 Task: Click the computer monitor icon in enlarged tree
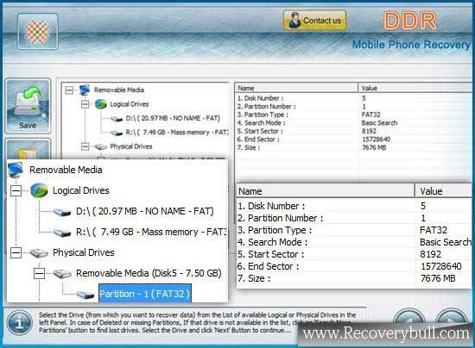[x=16, y=170]
